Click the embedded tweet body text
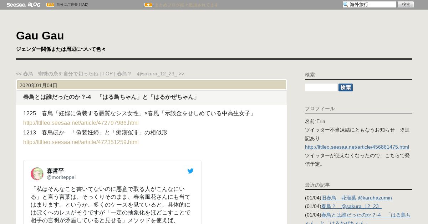Screen dimensions: 428x224 tap(111, 205)
